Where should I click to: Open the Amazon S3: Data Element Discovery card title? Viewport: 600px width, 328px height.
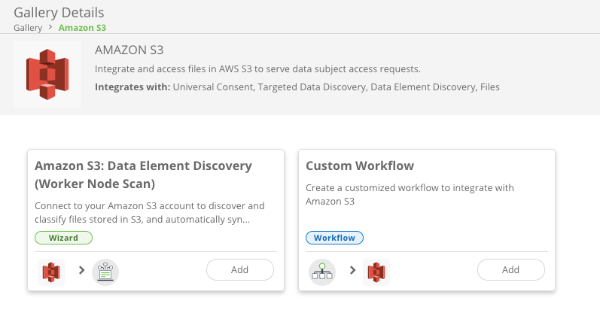click(x=144, y=175)
